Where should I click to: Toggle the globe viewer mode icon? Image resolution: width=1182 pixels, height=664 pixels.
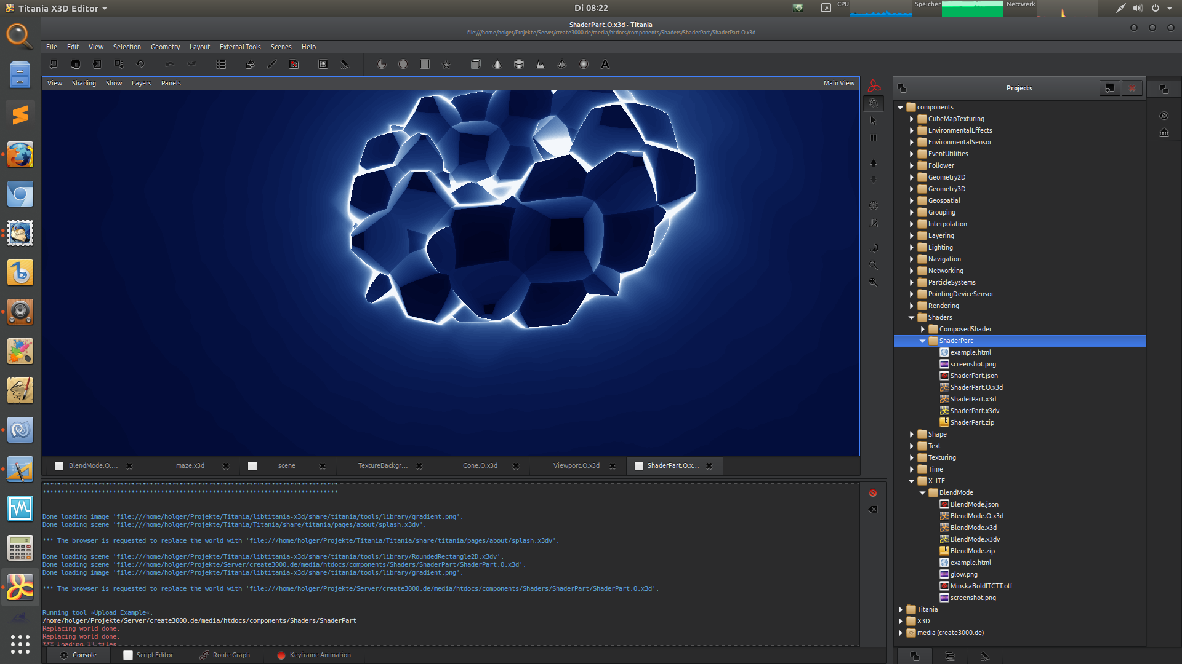pyautogui.click(x=874, y=205)
